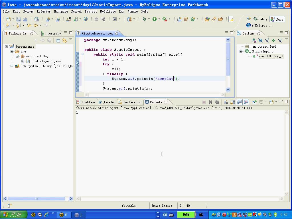Toggle Hide Fields in the Outline view
Screen dimensions: 292x219
click(x=260, y=40)
